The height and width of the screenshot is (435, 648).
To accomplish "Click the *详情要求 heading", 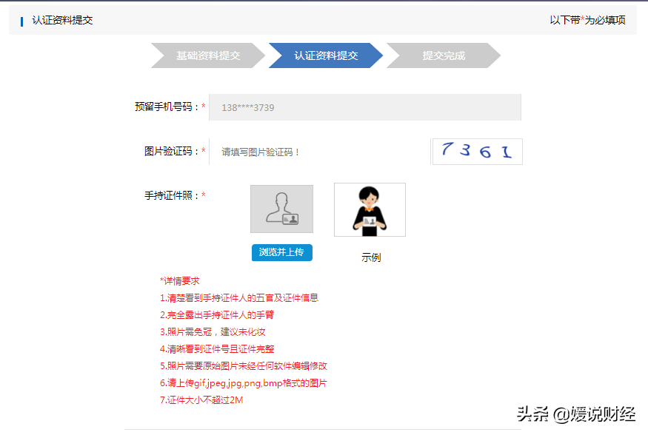I will [180, 281].
